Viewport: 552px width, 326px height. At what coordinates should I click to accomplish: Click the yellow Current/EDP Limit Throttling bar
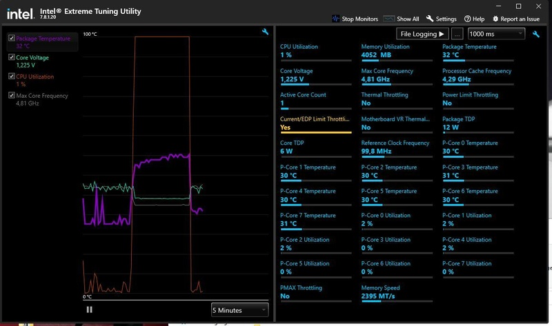316,132
